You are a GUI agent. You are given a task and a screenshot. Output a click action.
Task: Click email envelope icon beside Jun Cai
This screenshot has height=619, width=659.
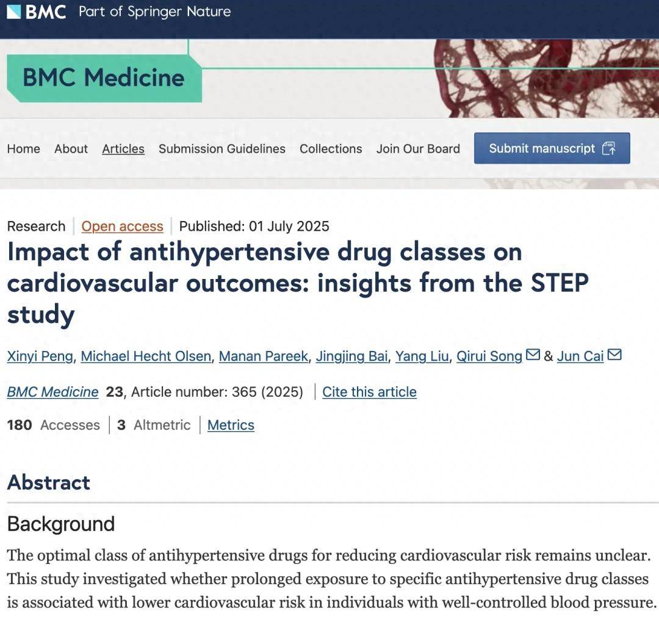click(x=614, y=355)
